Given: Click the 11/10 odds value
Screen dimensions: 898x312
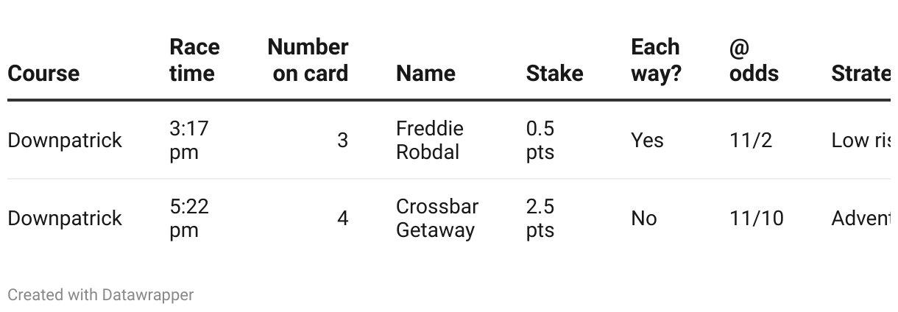Looking at the screenshot, I should click(x=757, y=219).
